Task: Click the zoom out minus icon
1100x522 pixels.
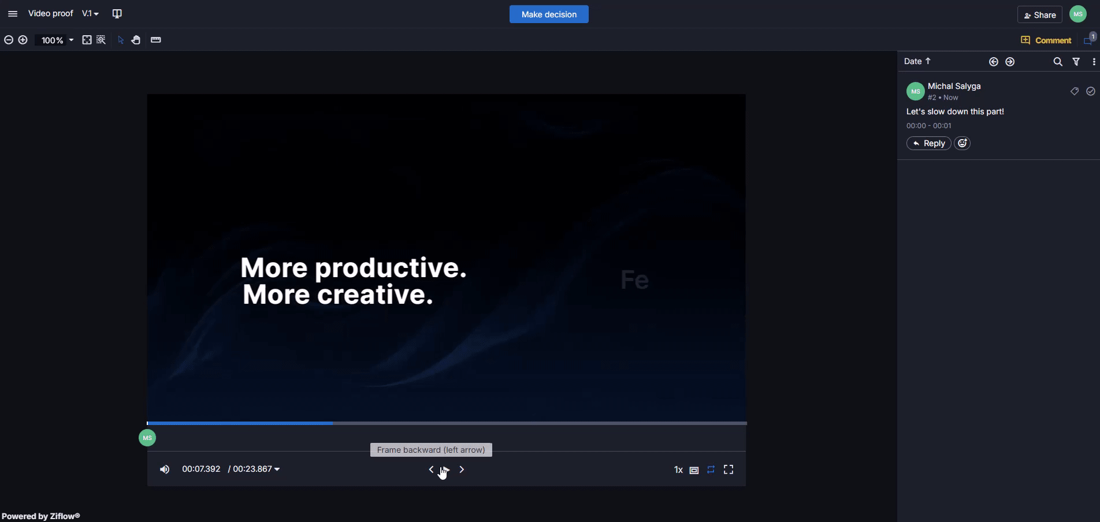Action: 9,40
